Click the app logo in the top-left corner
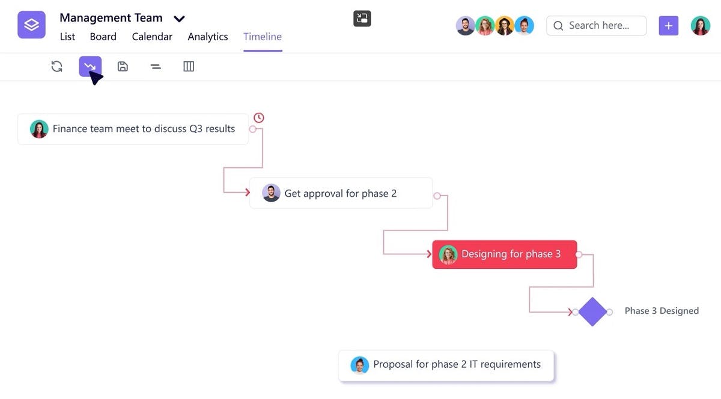 tap(31, 25)
